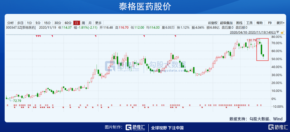Click the 全球视野 下注中国 slogan
Viewport: 290px width, 132px height.
pyautogui.click(x=167, y=128)
